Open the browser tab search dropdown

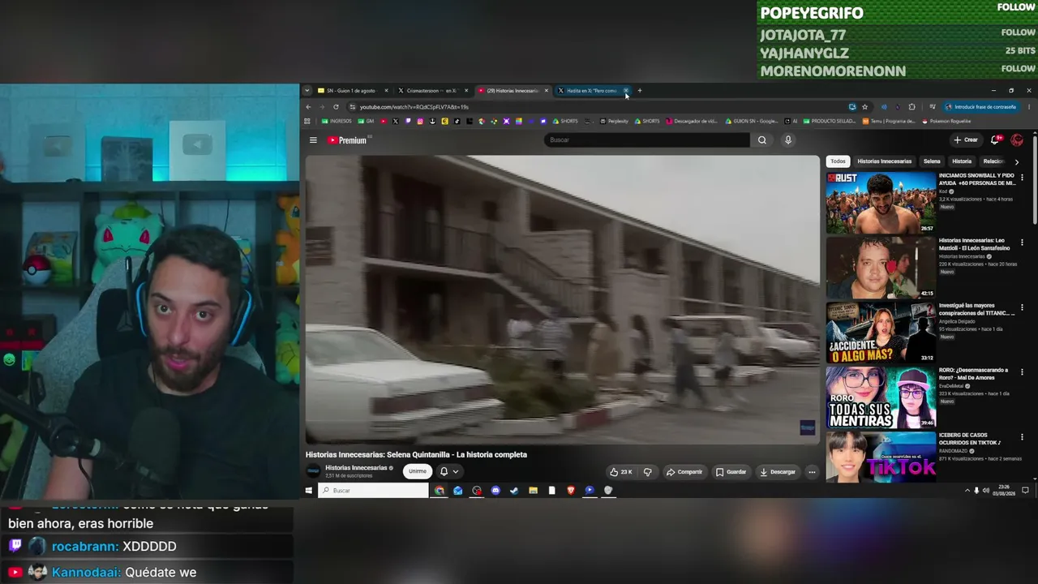(x=308, y=91)
